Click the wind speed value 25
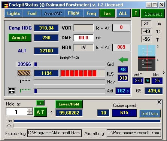167x141 pixels. [157, 81]
